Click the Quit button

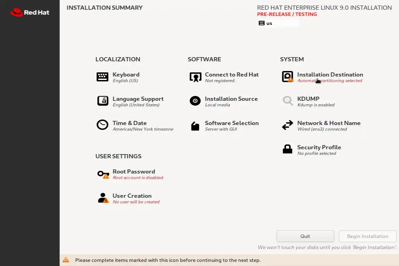coord(305,236)
